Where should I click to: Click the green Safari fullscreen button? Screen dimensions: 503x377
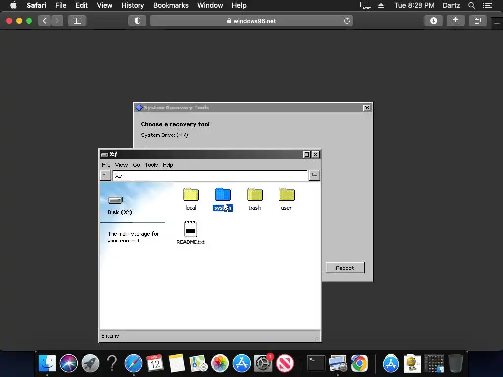coord(29,21)
